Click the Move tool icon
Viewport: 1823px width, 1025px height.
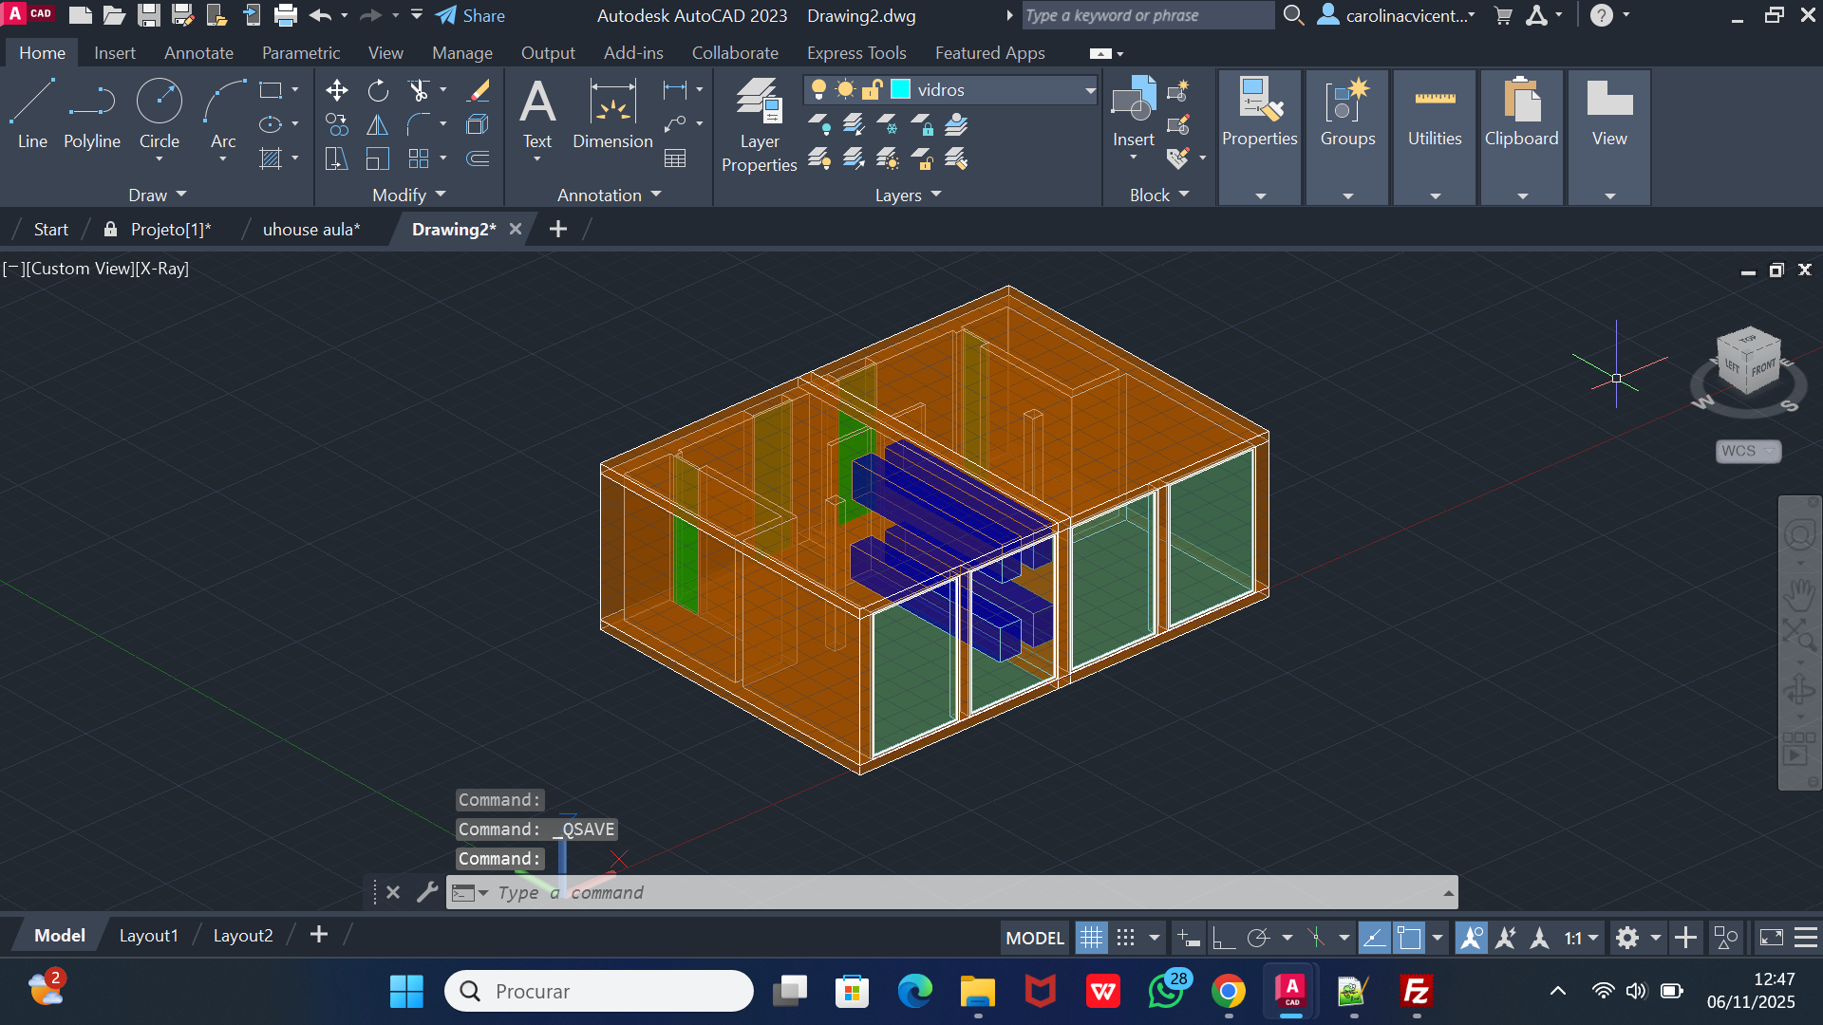pyautogui.click(x=336, y=90)
